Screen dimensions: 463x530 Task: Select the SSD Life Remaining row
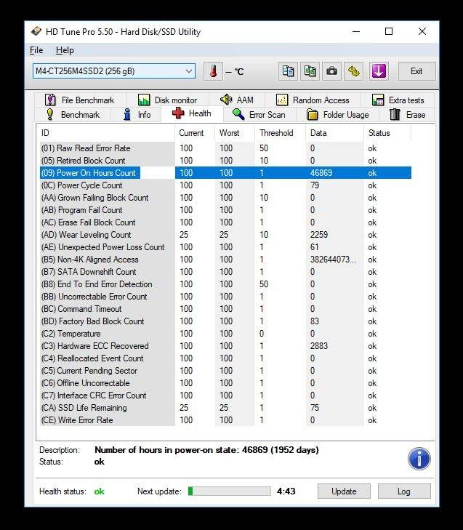(225, 408)
